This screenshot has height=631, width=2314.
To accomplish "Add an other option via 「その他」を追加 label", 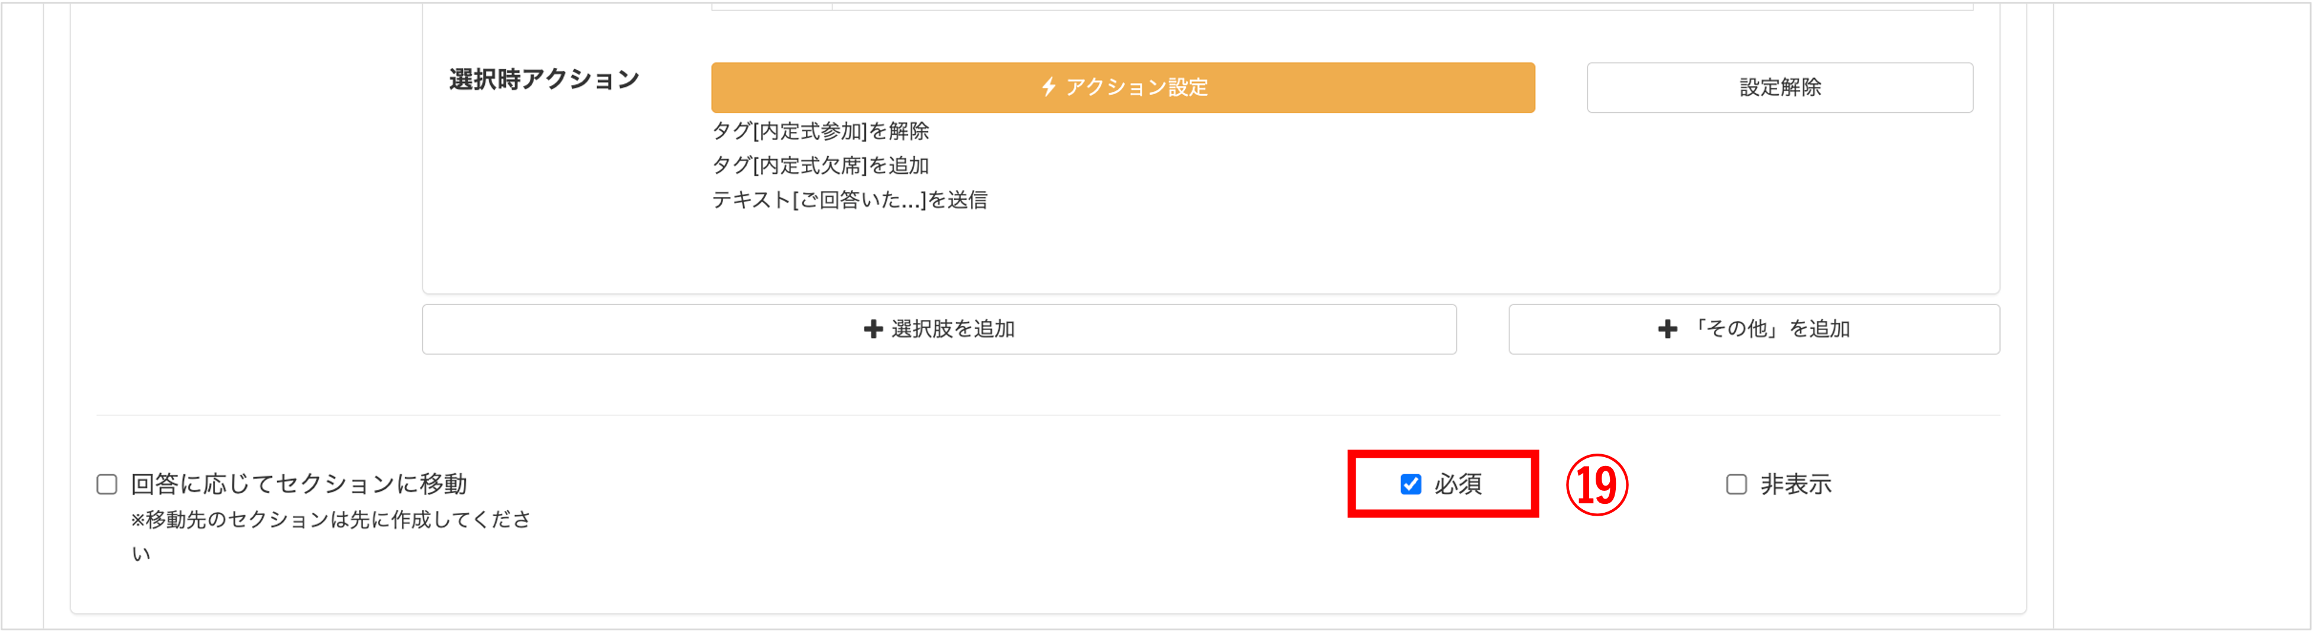I will (1769, 330).
